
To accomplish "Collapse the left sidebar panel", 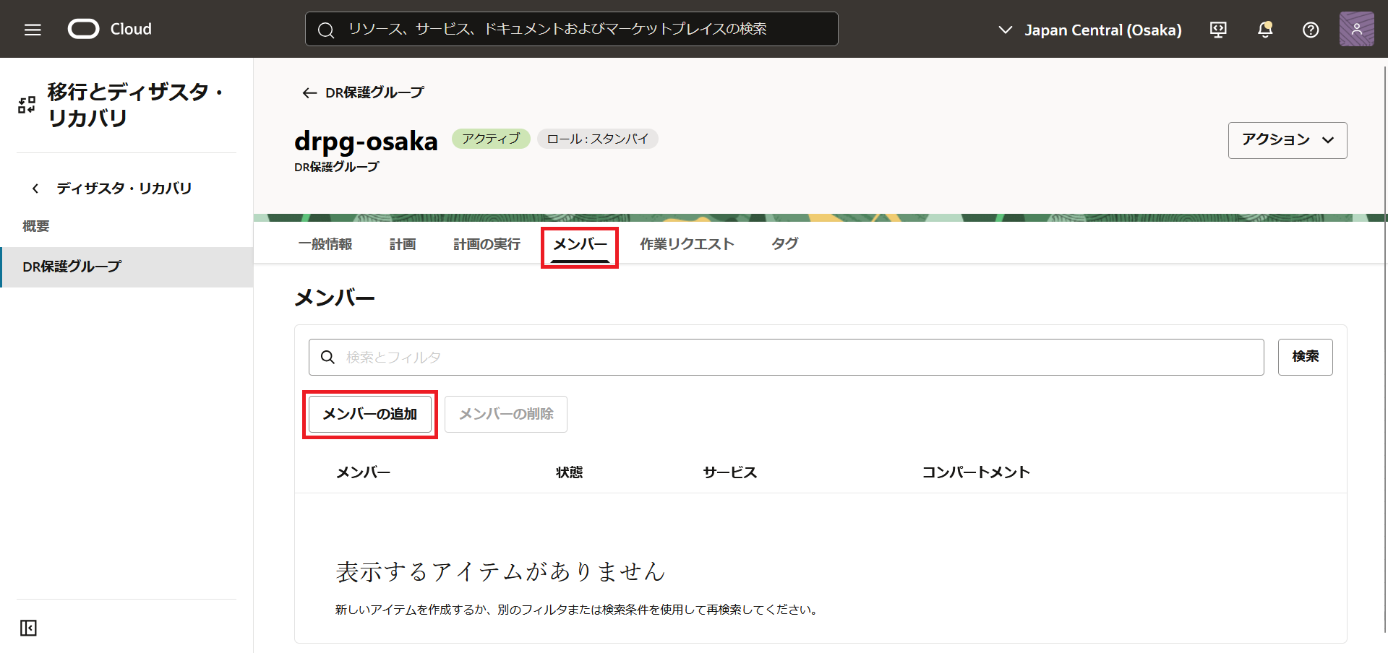I will (x=28, y=628).
